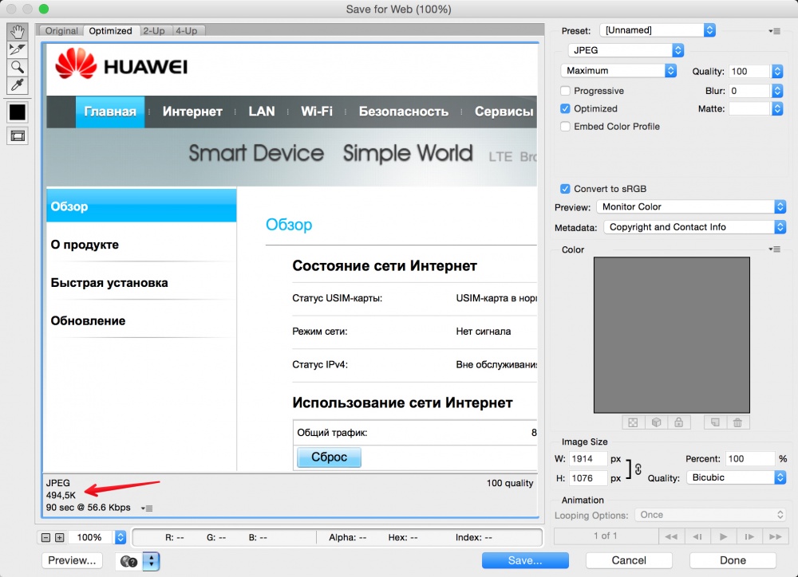The width and height of the screenshot is (798, 577).
Task: Click the zoom out minus icon
Action: point(45,537)
